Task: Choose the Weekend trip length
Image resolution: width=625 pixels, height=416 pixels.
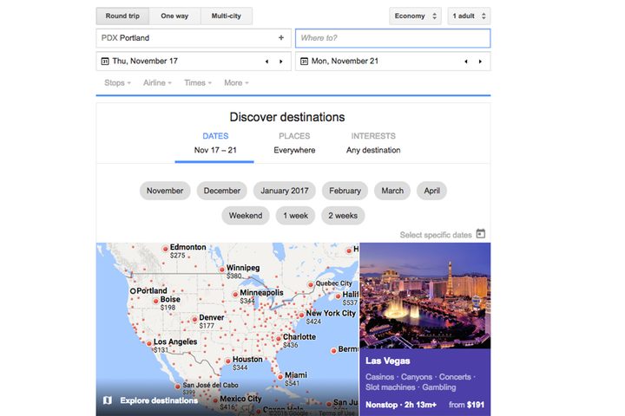Action: point(246,216)
